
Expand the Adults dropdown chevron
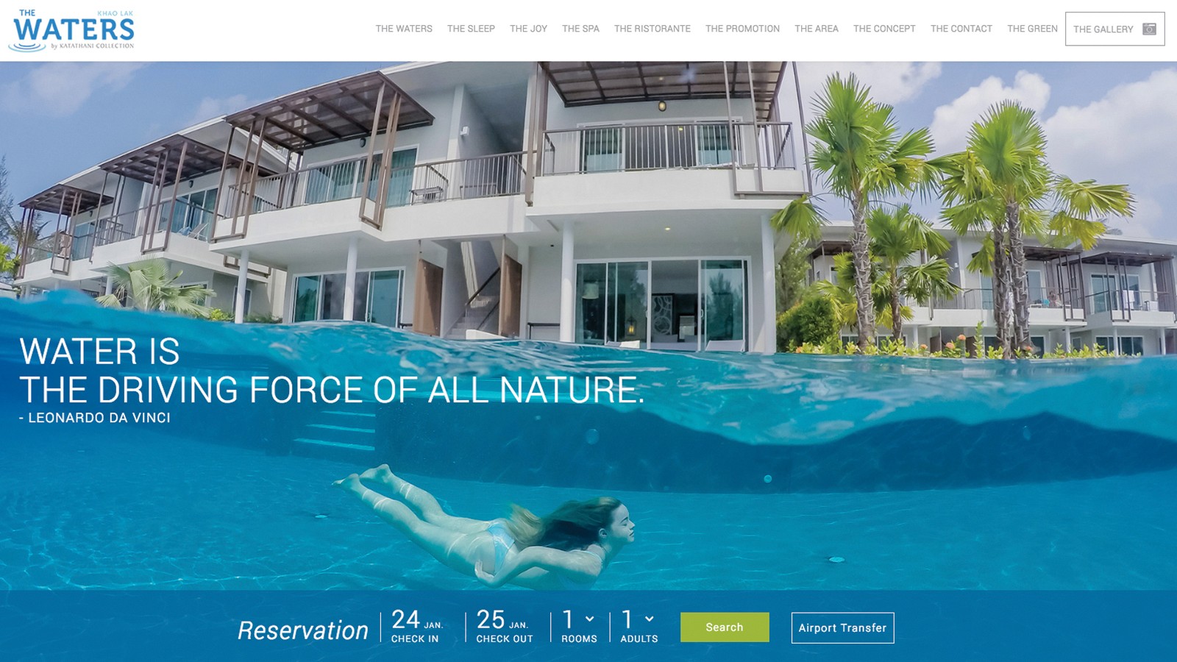coord(649,619)
